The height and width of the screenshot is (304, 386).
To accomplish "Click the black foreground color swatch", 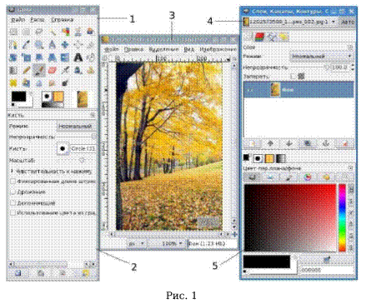I will tap(18, 97).
